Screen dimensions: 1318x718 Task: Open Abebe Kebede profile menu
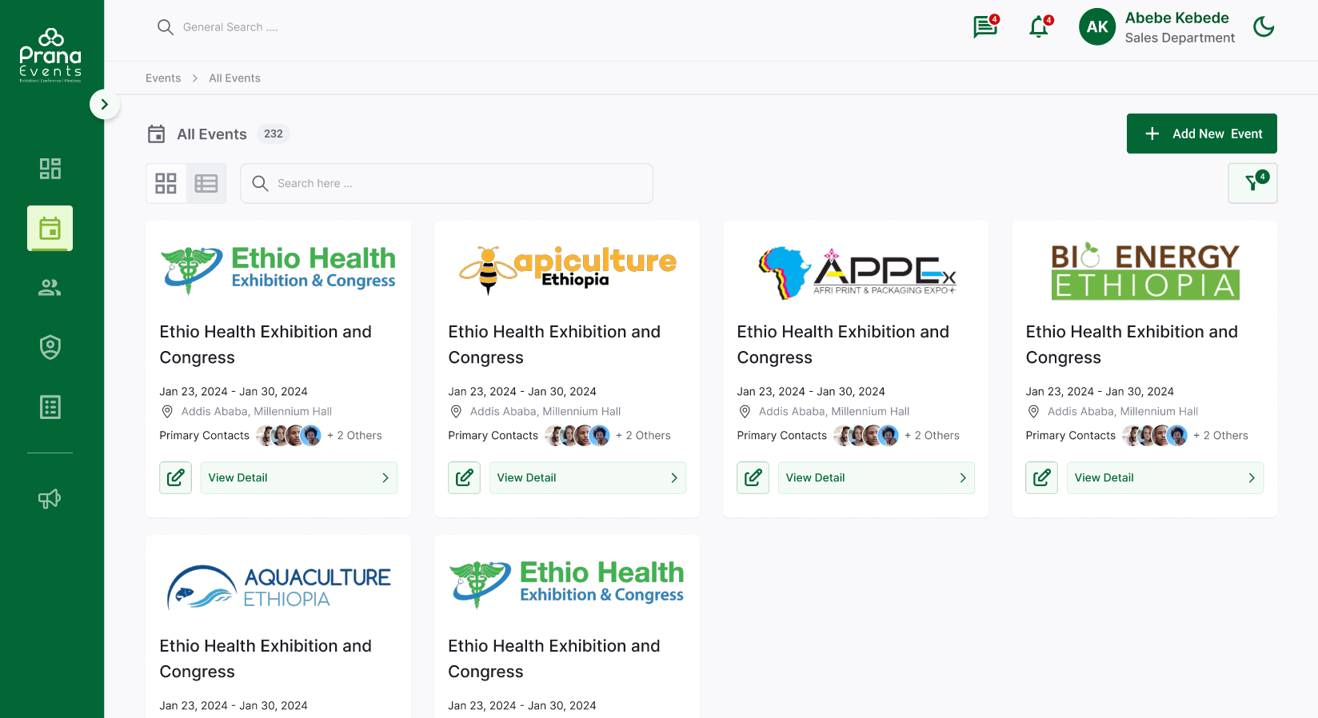click(1156, 27)
